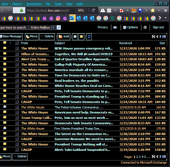Viewport: 170px width, 167px height.
Task: Check messages using the refresh icon
Action: (89, 37)
